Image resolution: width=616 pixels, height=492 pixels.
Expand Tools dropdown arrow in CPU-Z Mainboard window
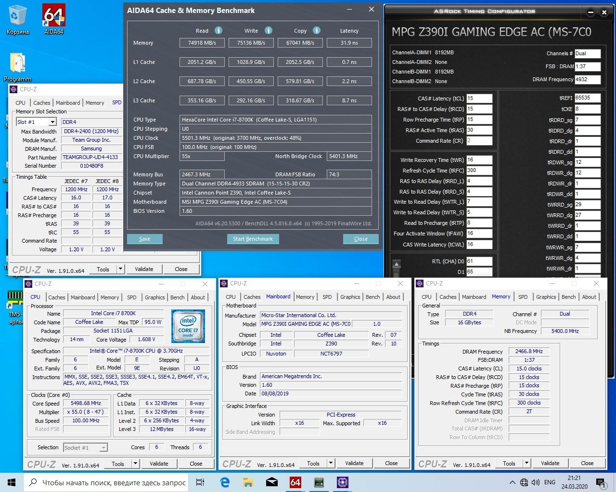coord(331,463)
